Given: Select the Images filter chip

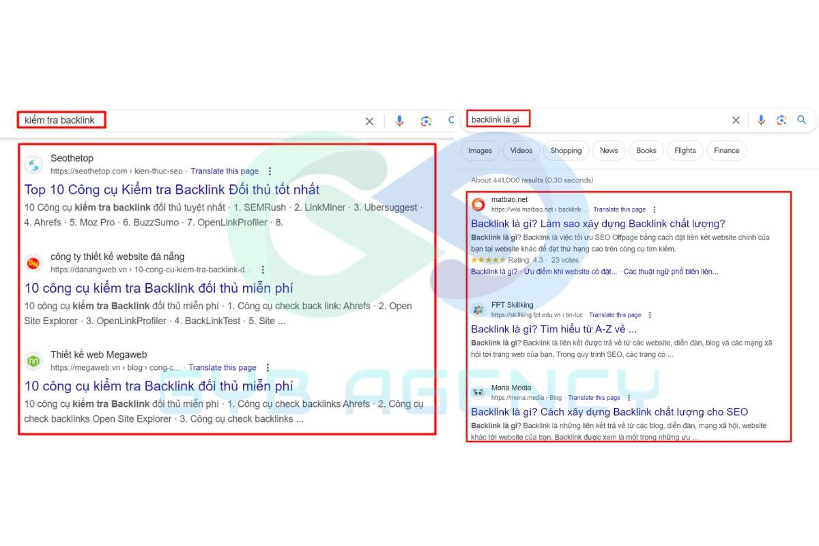Looking at the screenshot, I should pyautogui.click(x=480, y=151).
